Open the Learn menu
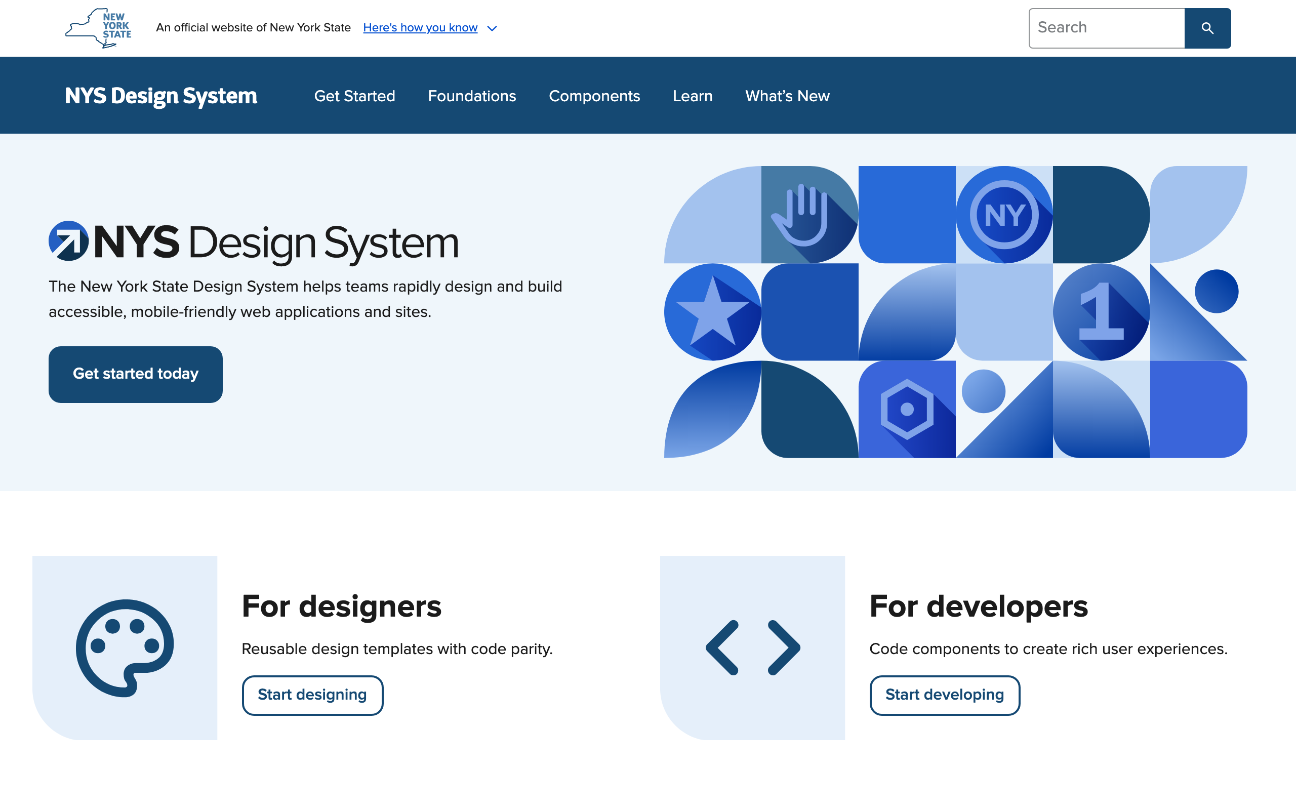Screen dimensions: 1296x810 pos(693,96)
